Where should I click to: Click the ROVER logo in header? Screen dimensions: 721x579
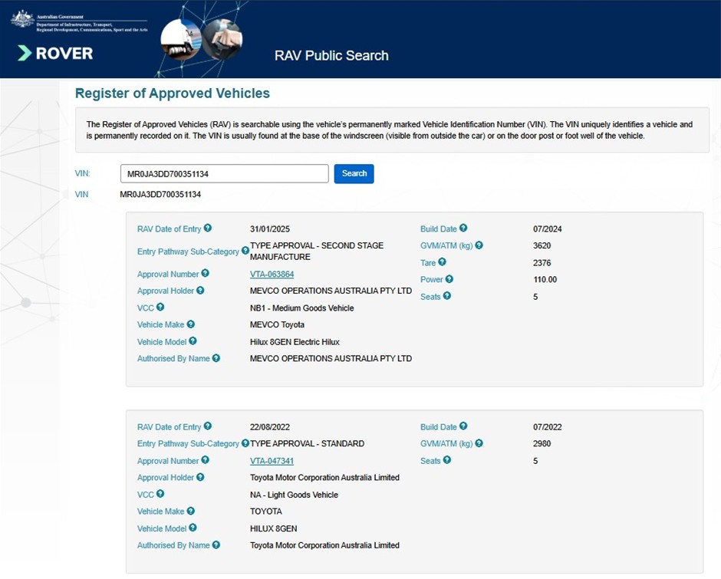pyautogui.click(x=55, y=54)
